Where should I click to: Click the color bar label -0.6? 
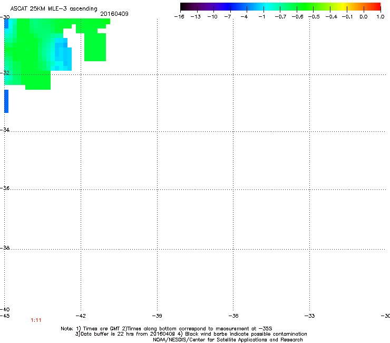pyautogui.click(x=297, y=17)
